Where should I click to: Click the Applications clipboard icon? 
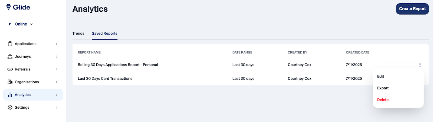click(x=10, y=44)
